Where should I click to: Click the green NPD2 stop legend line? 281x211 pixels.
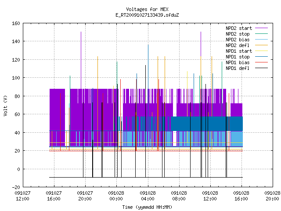[261, 34]
